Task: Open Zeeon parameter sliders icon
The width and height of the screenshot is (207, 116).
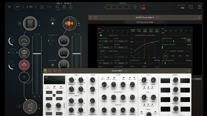Action: pos(55,71)
